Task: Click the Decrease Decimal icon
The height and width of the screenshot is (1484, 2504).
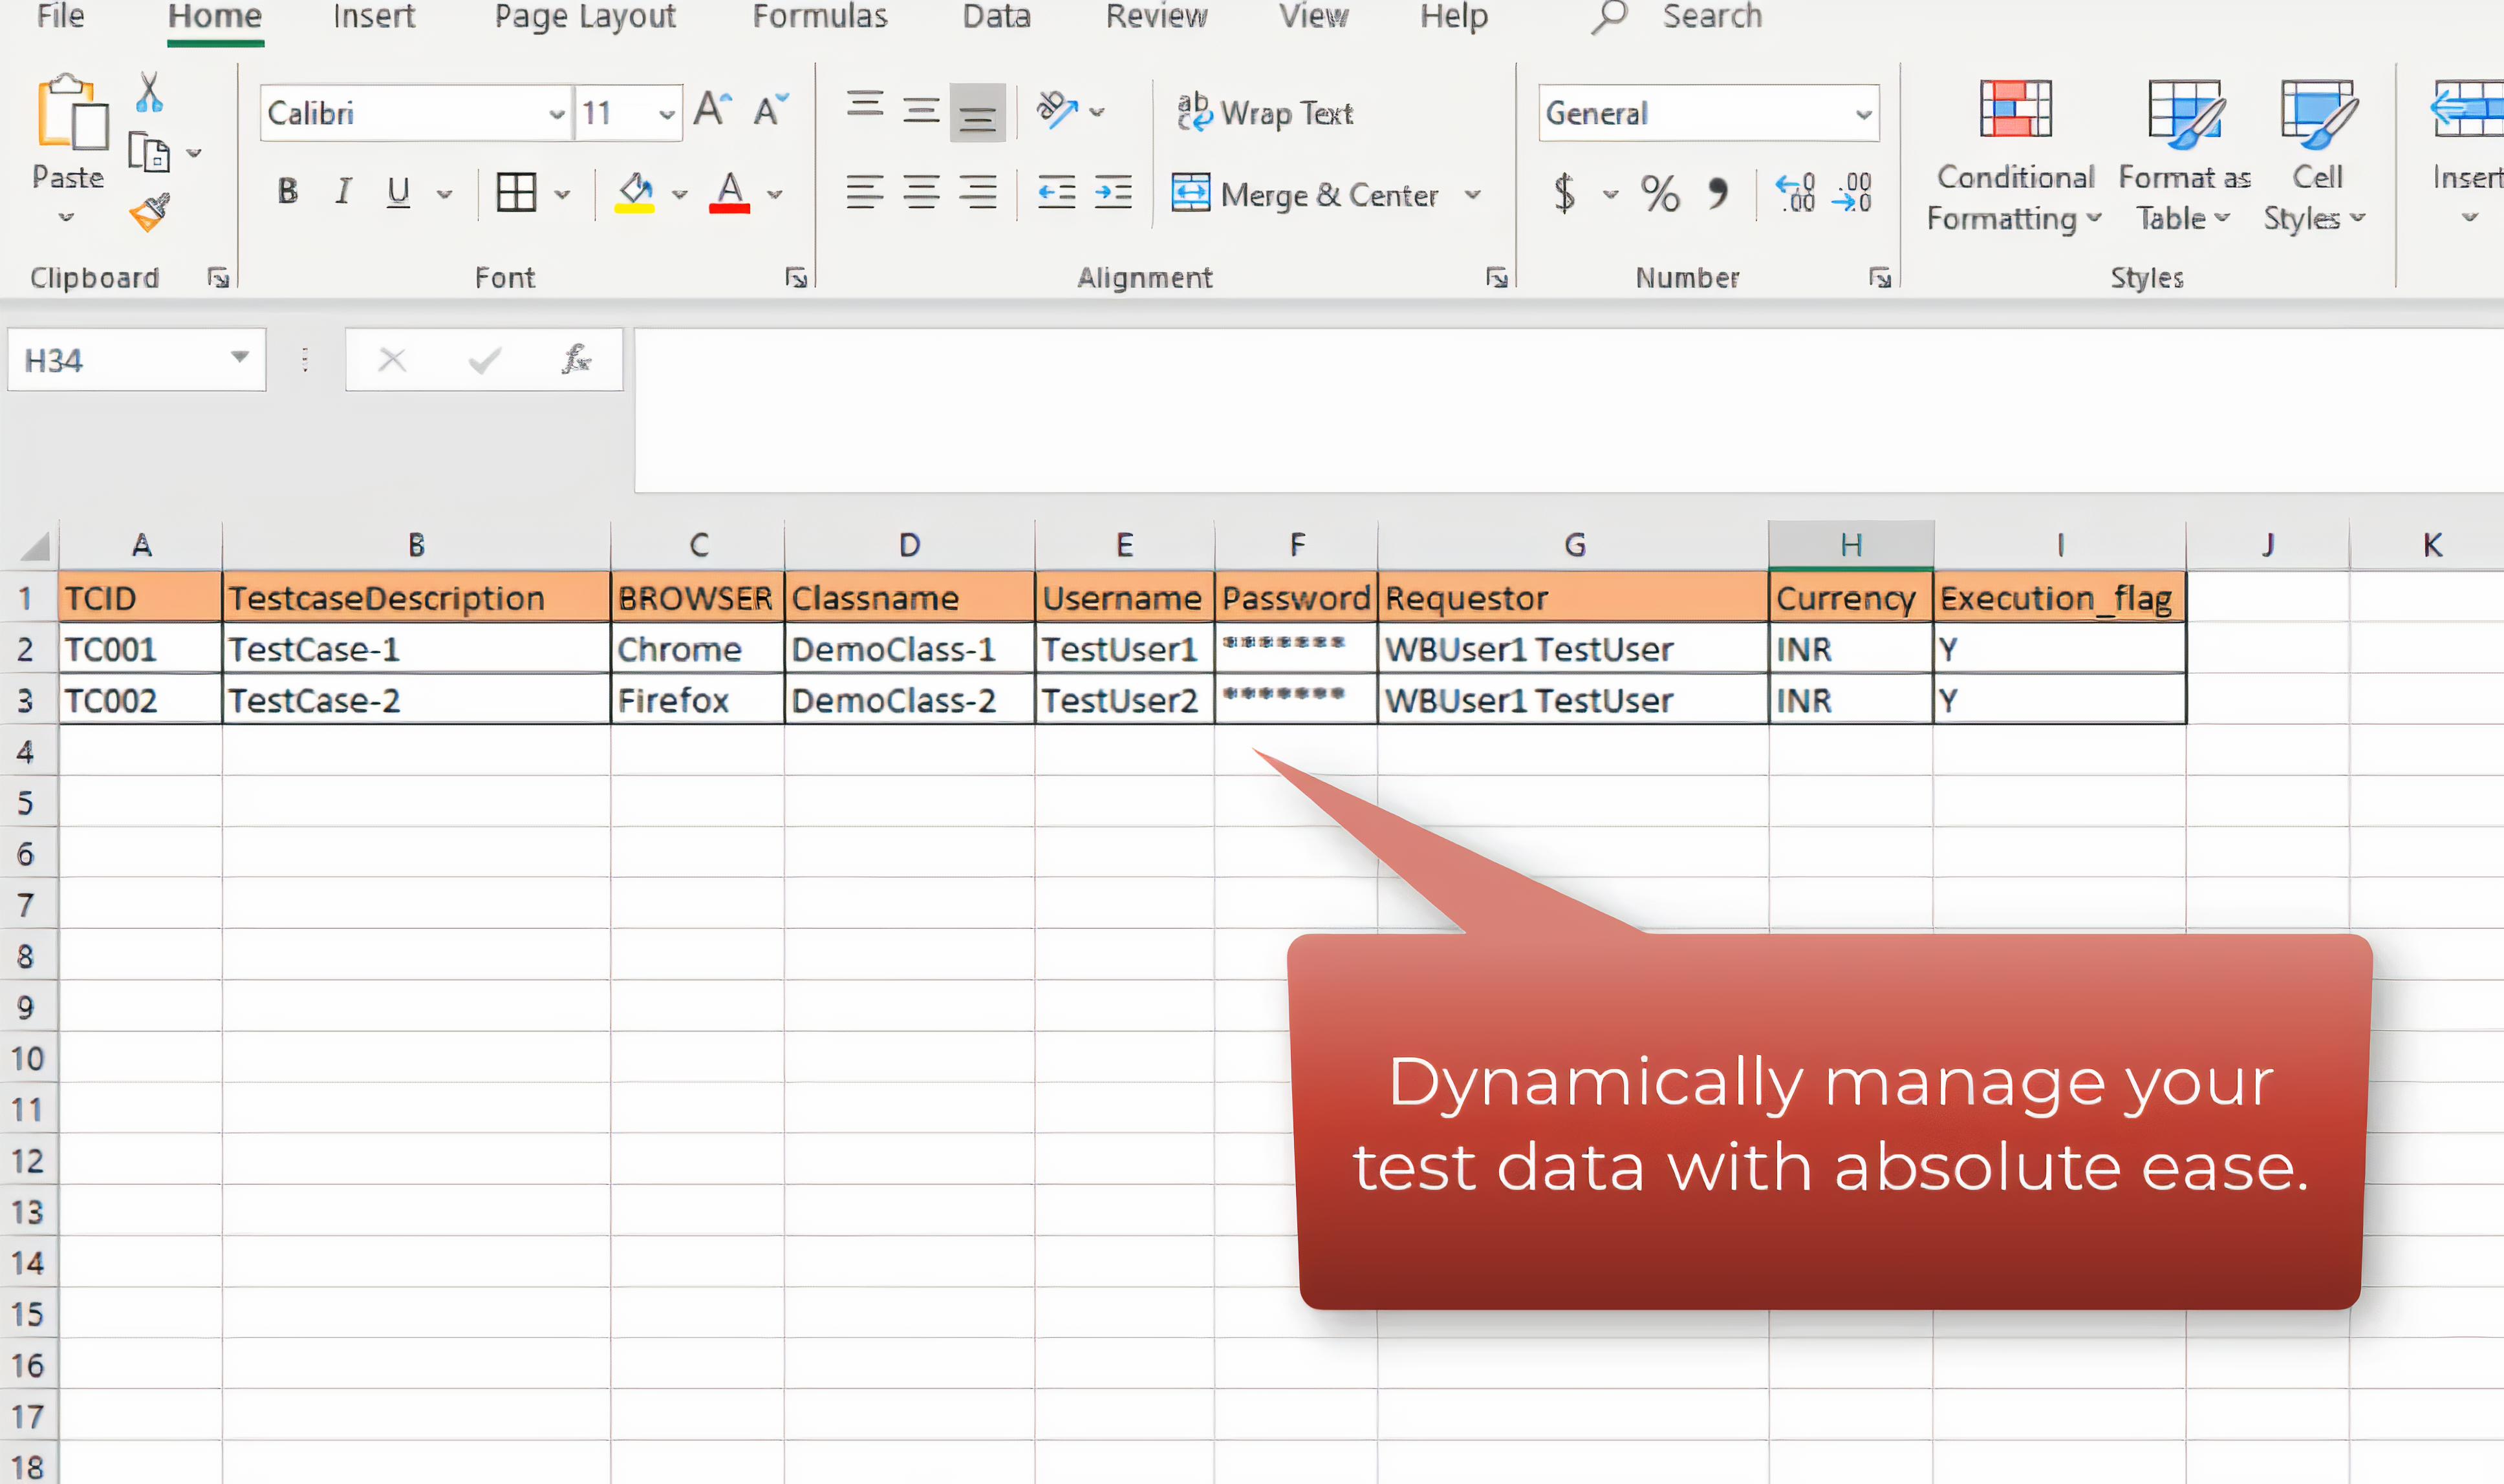Action: pos(1851,192)
